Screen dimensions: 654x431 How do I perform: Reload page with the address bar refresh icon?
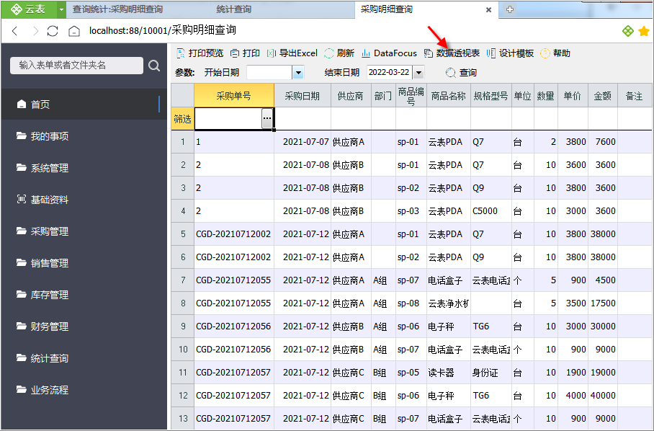53,31
